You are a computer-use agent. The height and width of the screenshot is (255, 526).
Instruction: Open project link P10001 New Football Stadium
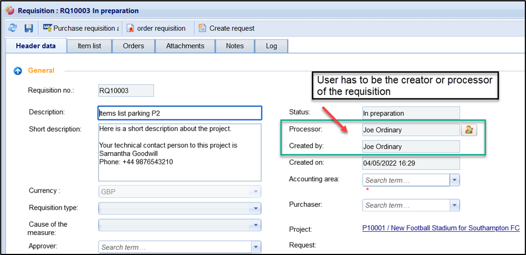click(x=441, y=228)
